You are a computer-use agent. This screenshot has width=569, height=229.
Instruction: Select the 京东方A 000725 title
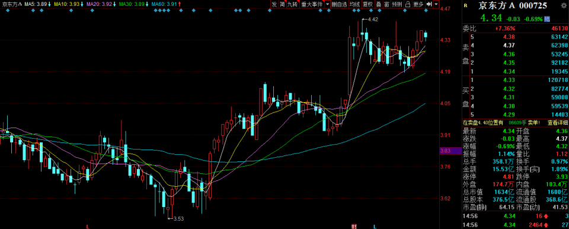[x=513, y=6]
